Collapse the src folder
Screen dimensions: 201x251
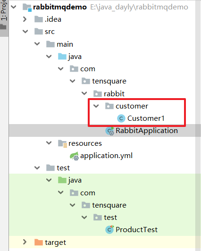point(25,32)
